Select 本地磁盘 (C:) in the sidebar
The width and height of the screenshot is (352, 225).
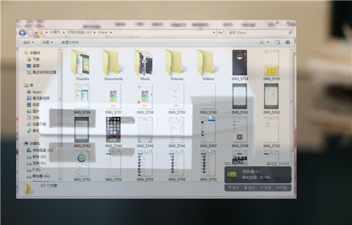coord(42,150)
